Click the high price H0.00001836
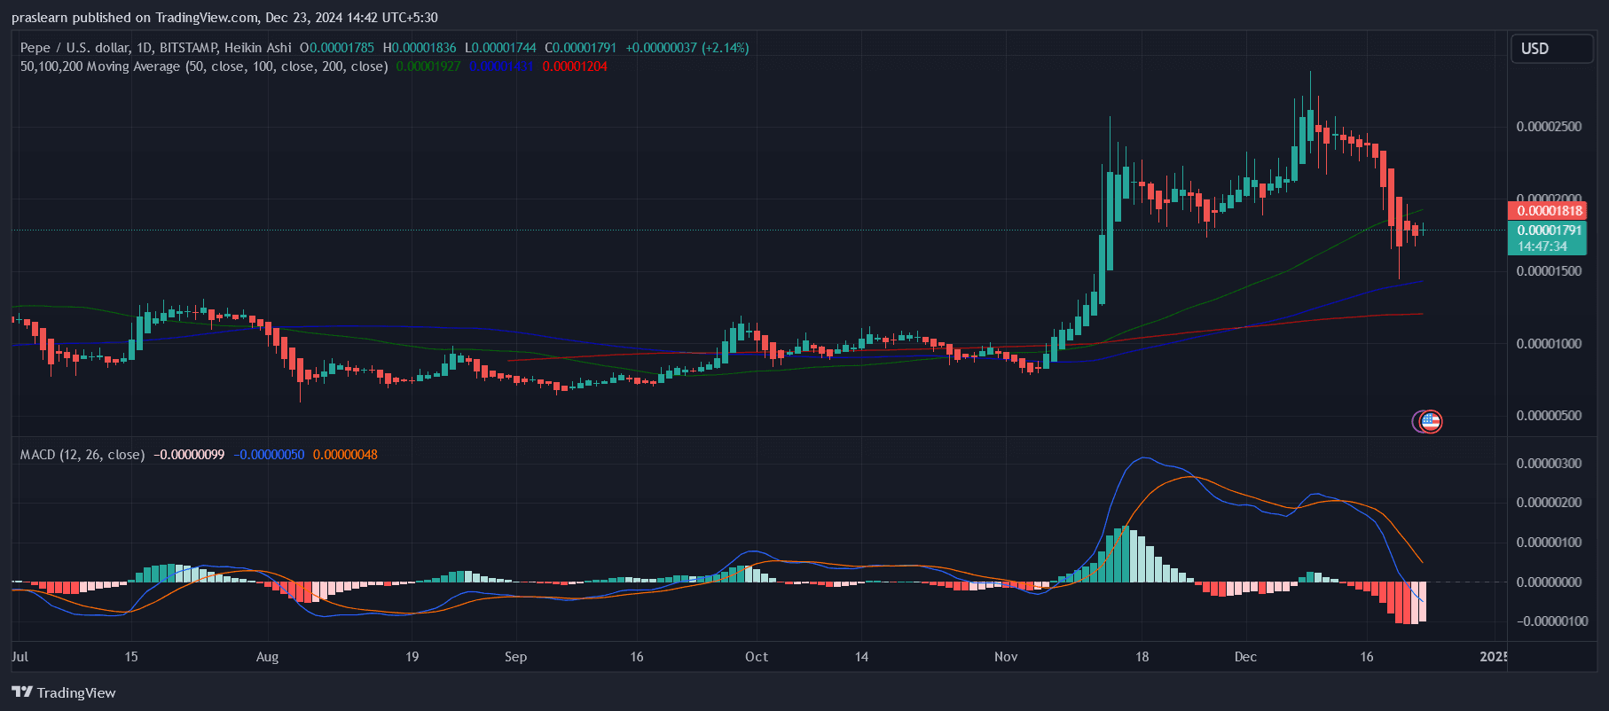 click(420, 48)
